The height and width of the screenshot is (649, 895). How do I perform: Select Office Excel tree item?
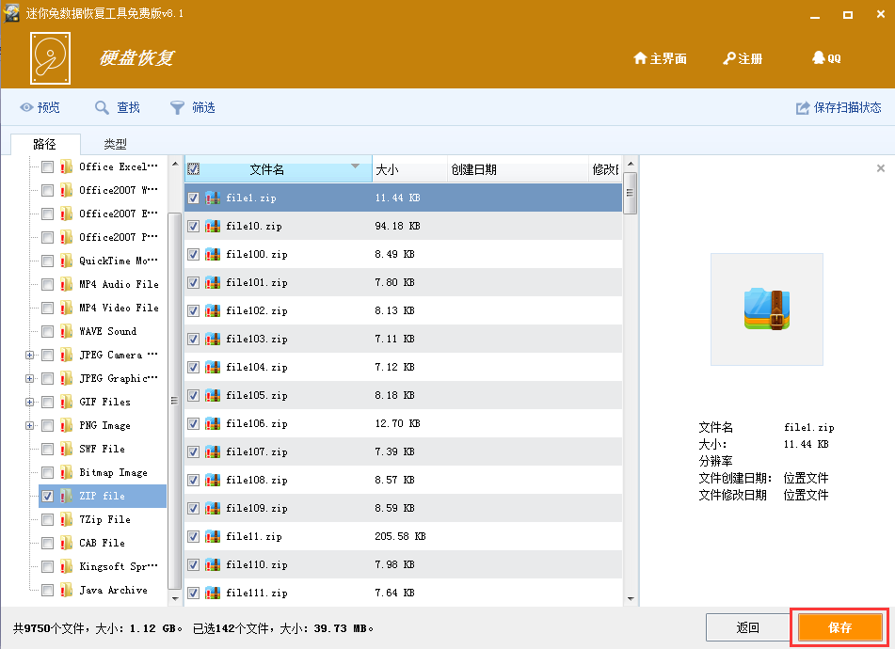click(119, 166)
